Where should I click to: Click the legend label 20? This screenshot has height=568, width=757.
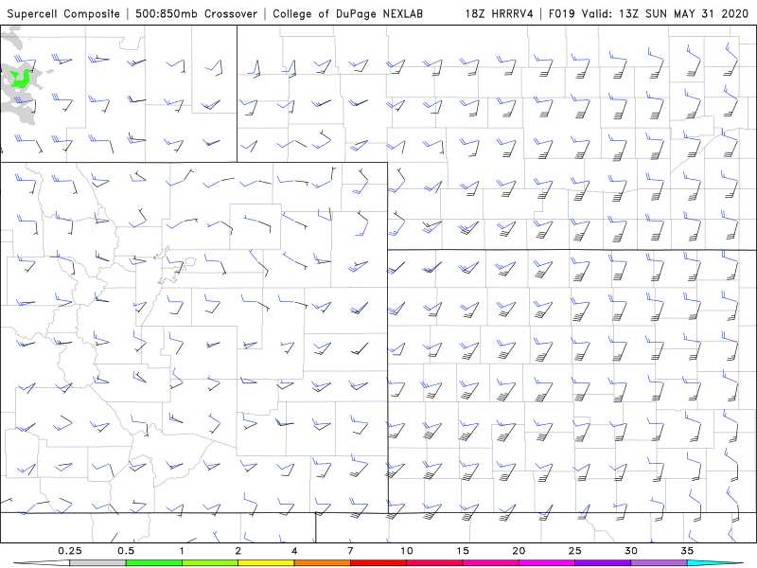pyautogui.click(x=519, y=551)
